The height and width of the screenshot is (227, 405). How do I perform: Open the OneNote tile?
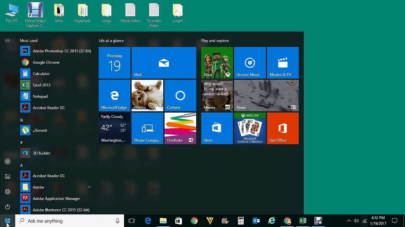click(x=180, y=128)
